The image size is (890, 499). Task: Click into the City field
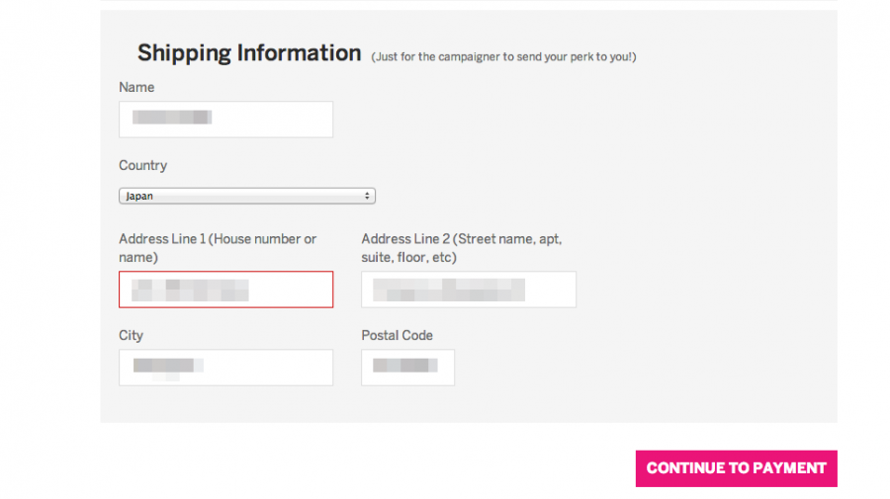coord(225,368)
